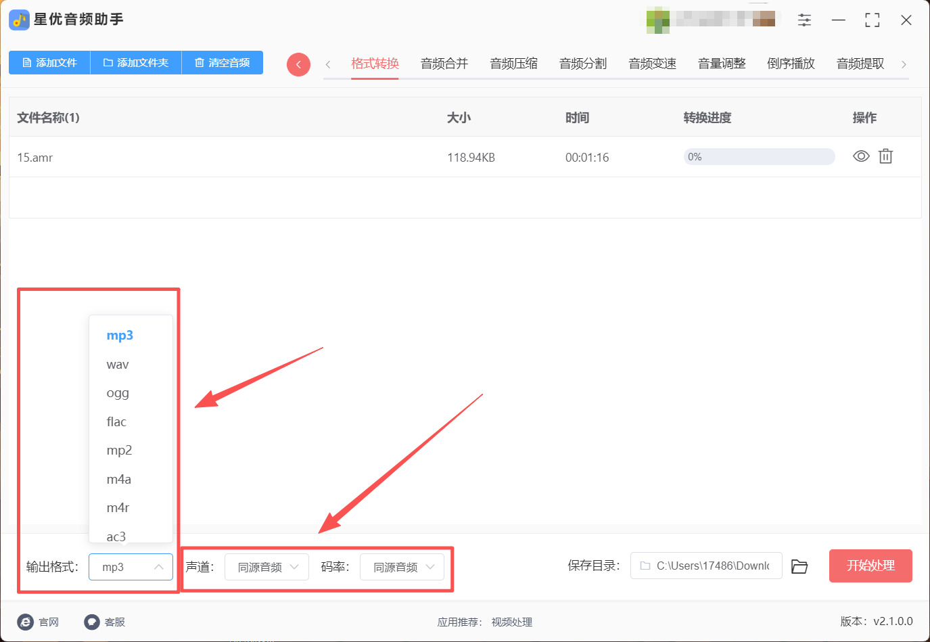Select the 音频变速 tab

(652, 64)
